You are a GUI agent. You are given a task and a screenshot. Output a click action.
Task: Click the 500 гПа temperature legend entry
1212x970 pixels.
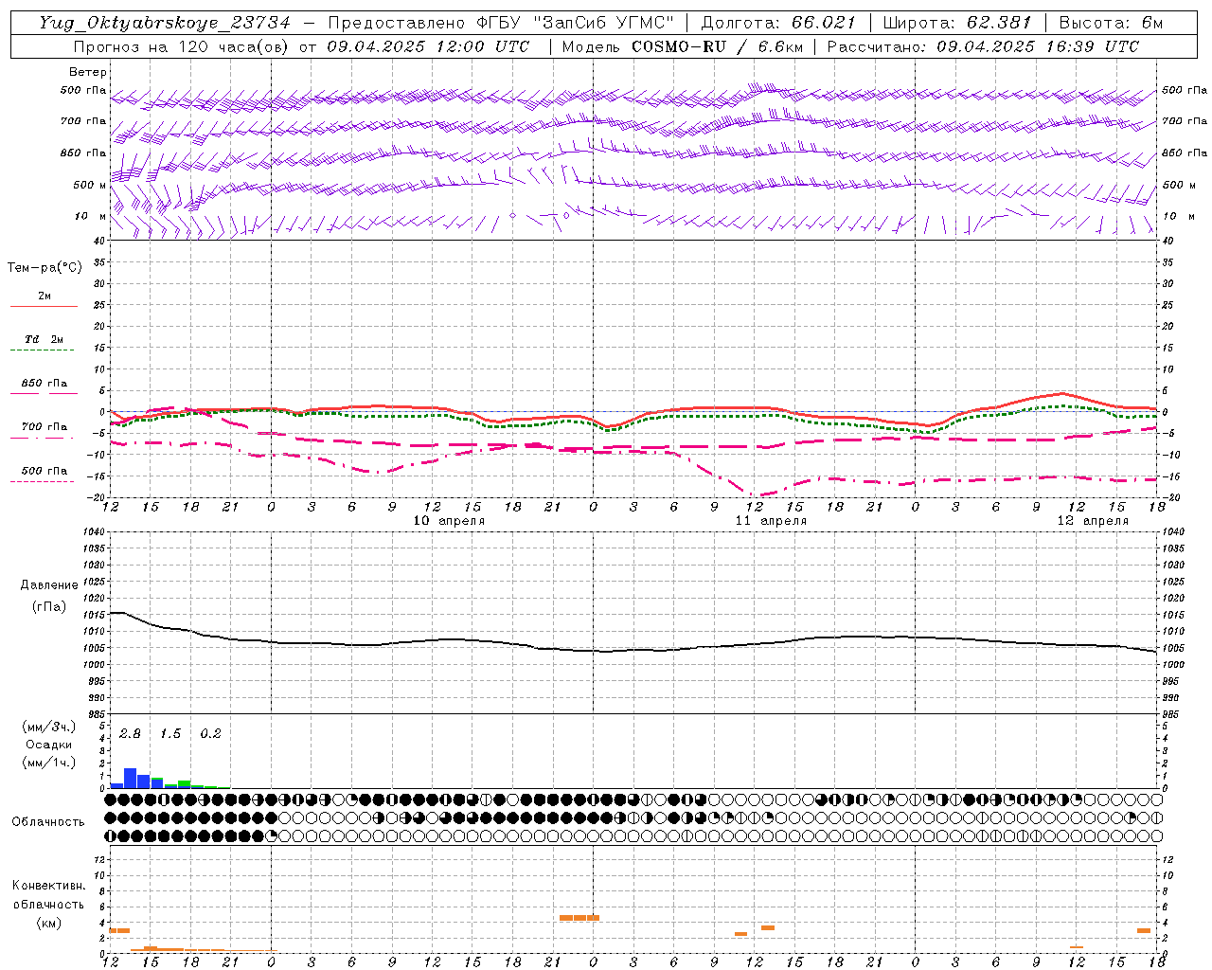click(x=45, y=471)
